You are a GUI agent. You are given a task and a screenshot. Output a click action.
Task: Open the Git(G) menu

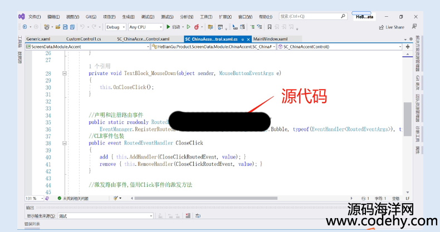coord(91,17)
